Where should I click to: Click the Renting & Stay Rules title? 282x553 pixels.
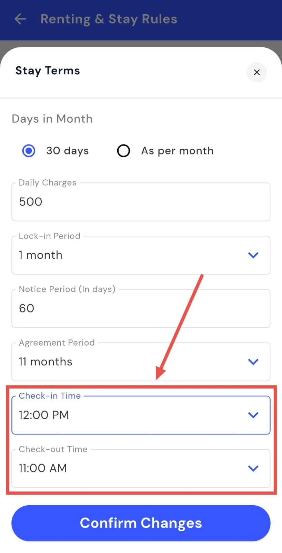tap(109, 19)
